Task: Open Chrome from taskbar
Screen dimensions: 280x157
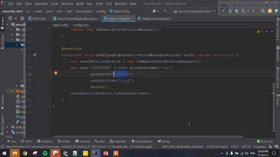Action: (25, 153)
